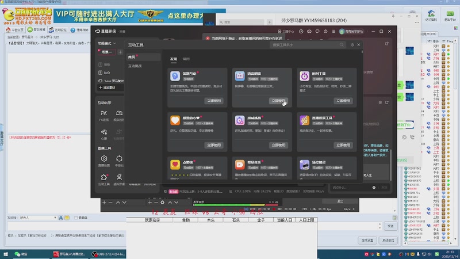Close the 互动工具 dialog
The height and width of the screenshot is (259, 460).
[x=359, y=45]
